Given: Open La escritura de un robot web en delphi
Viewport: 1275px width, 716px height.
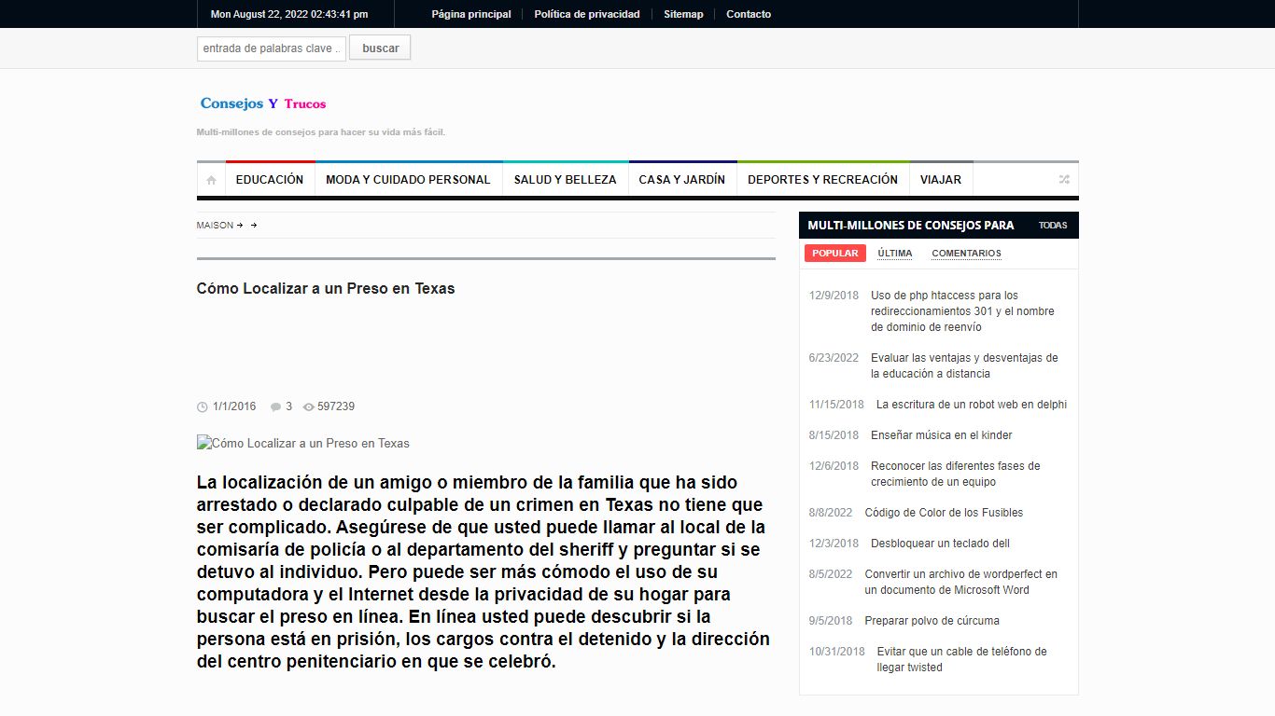Looking at the screenshot, I should coord(972,405).
